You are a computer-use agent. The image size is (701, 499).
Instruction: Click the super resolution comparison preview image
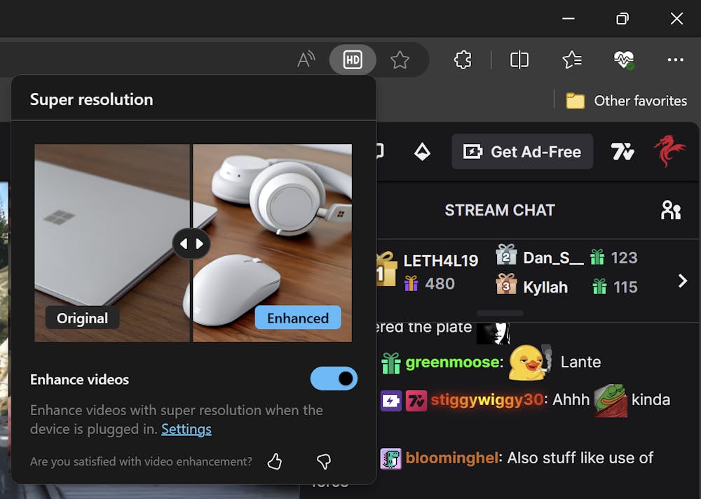pos(193,244)
